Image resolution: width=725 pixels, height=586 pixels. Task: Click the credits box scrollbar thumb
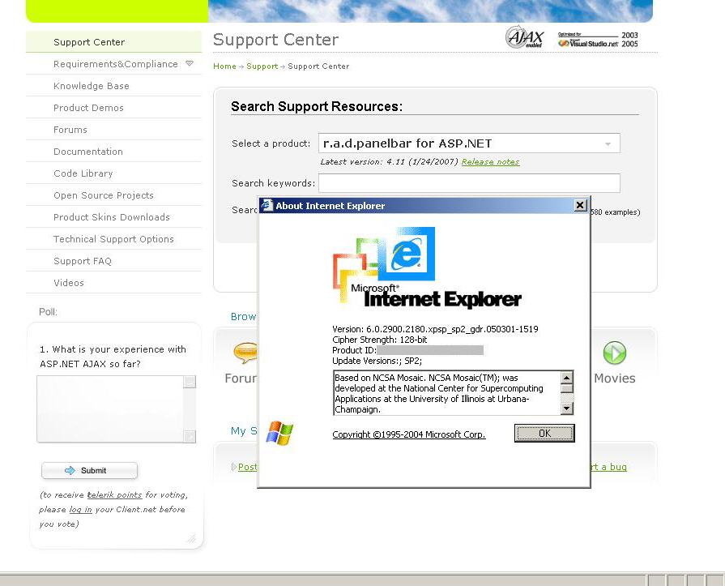pos(567,388)
